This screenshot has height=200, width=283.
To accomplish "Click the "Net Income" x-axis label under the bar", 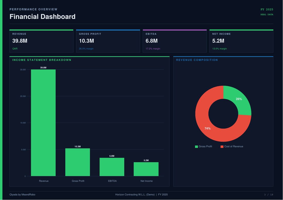I will pos(147,181).
